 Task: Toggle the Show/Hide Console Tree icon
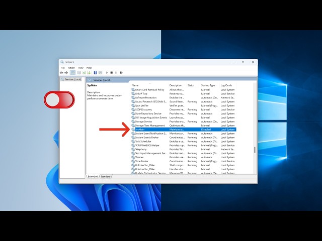(x=73, y=72)
